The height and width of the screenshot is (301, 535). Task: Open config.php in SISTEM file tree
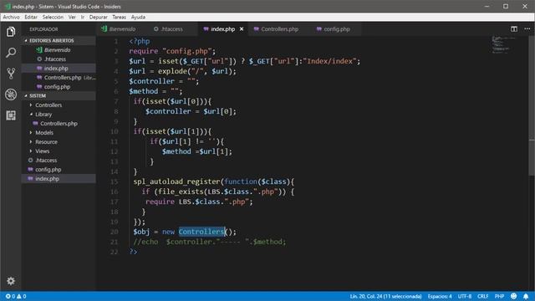coord(59,170)
